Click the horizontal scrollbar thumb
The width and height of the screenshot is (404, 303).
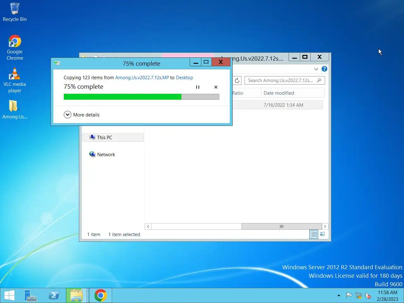point(282,226)
